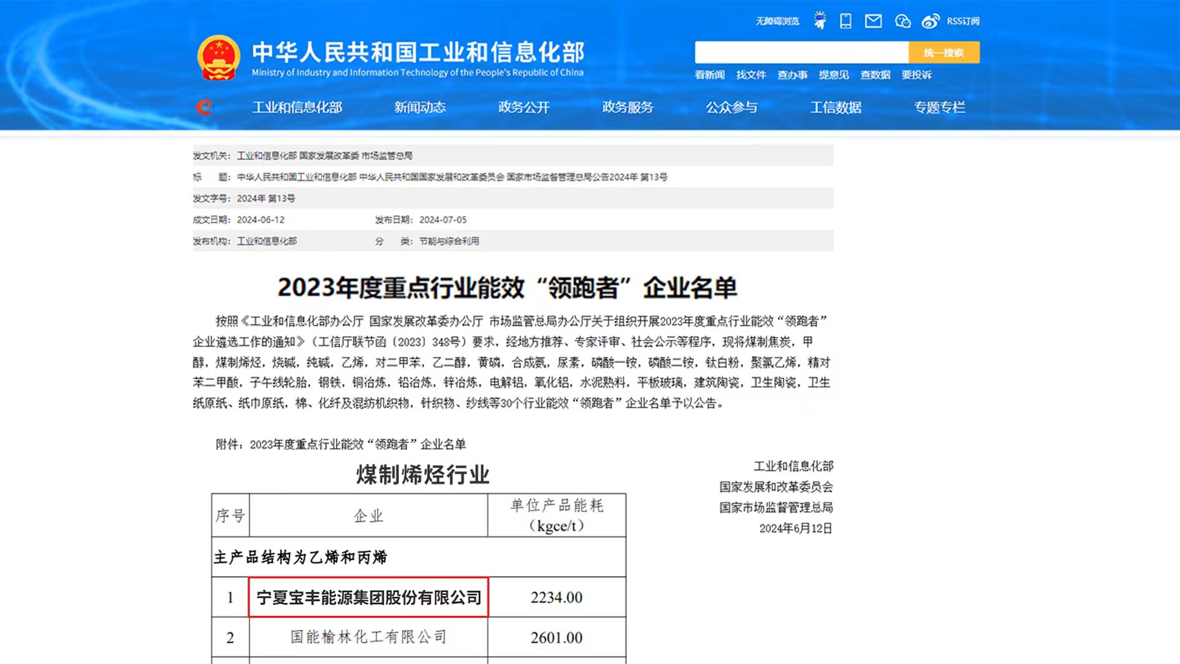This screenshot has width=1180, height=664.
Task: Click the national emblem logo
Action: [x=219, y=57]
